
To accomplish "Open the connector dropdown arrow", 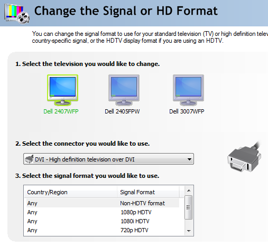I will 189,159.
